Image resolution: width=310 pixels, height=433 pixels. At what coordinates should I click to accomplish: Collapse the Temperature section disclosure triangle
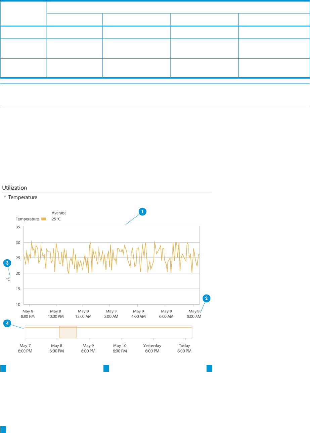pyautogui.click(x=5, y=197)
